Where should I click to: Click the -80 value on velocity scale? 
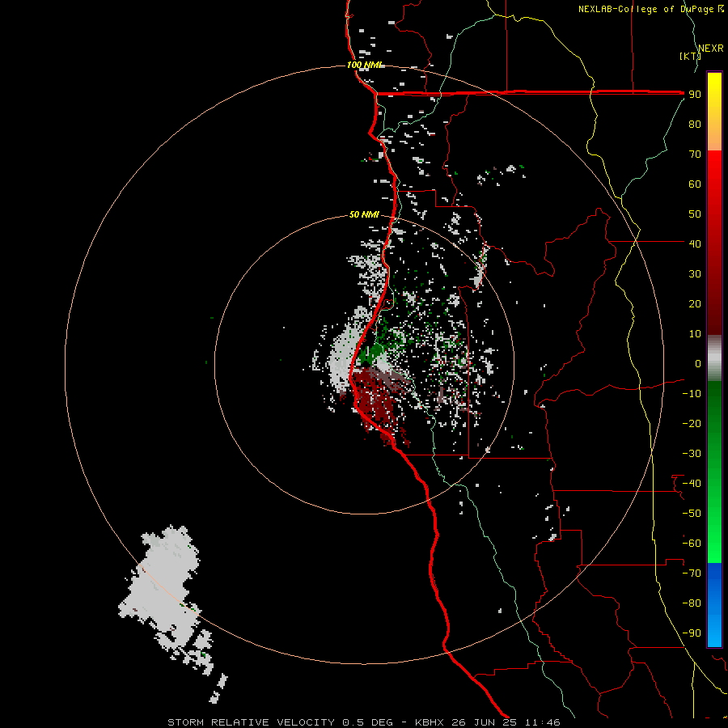692,603
